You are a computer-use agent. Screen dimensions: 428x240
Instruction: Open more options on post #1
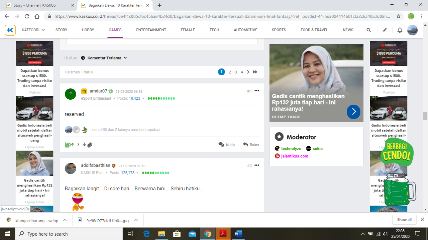click(256, 91)
